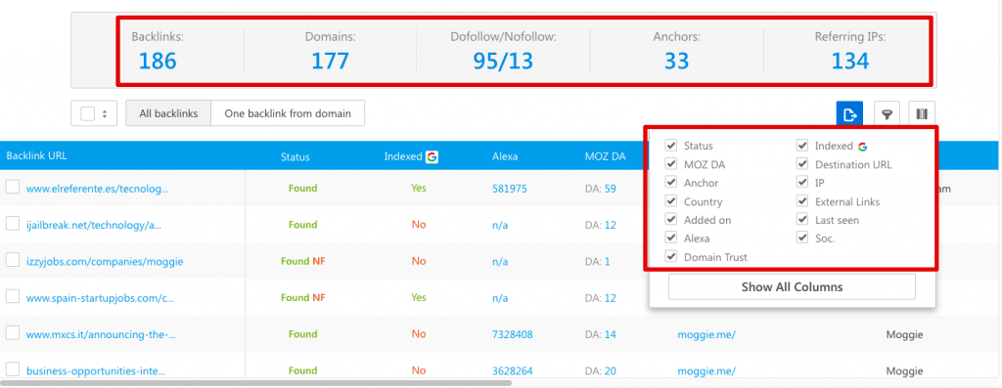Viewport: 1002px width, 388px height.
Task: Click the Alexa value 581975
Action: click(509, 189)
